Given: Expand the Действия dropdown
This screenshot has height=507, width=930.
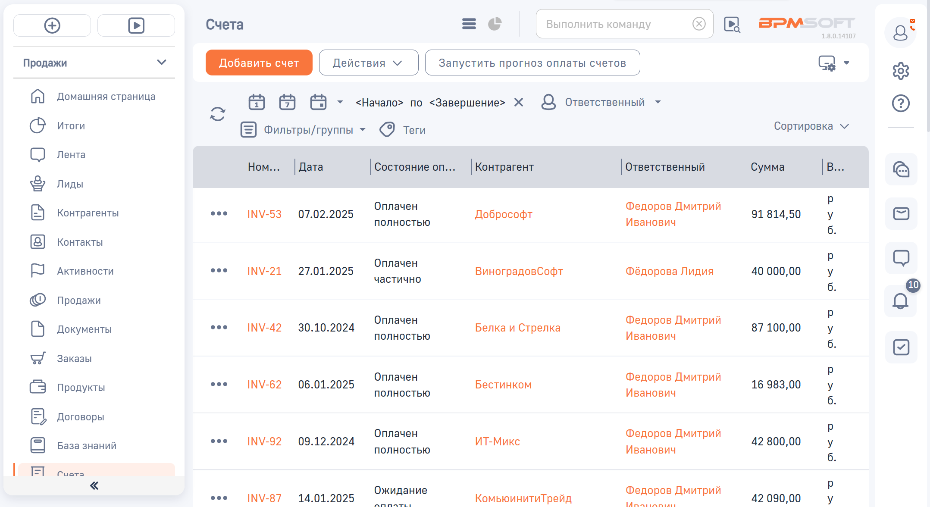Looking at the screenshot, I should coord(368,63).
